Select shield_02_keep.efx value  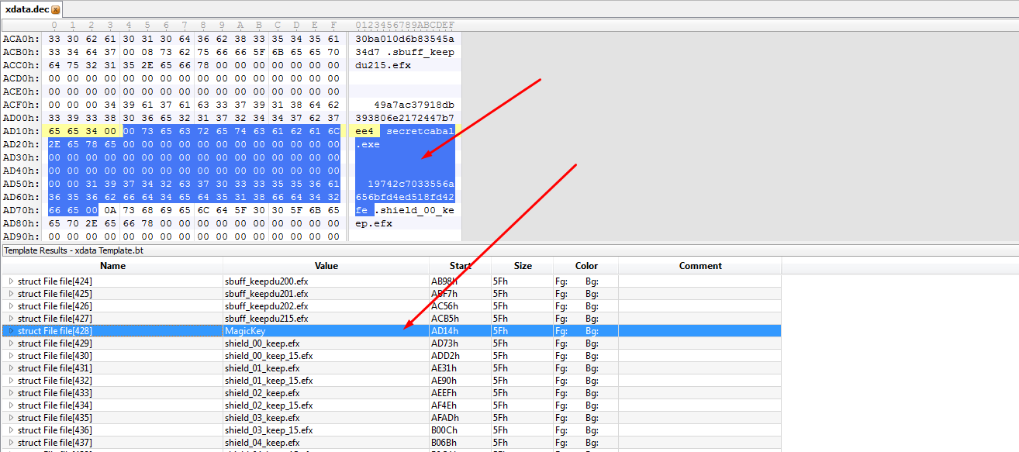pyautogui.click(x=262, y=393)
